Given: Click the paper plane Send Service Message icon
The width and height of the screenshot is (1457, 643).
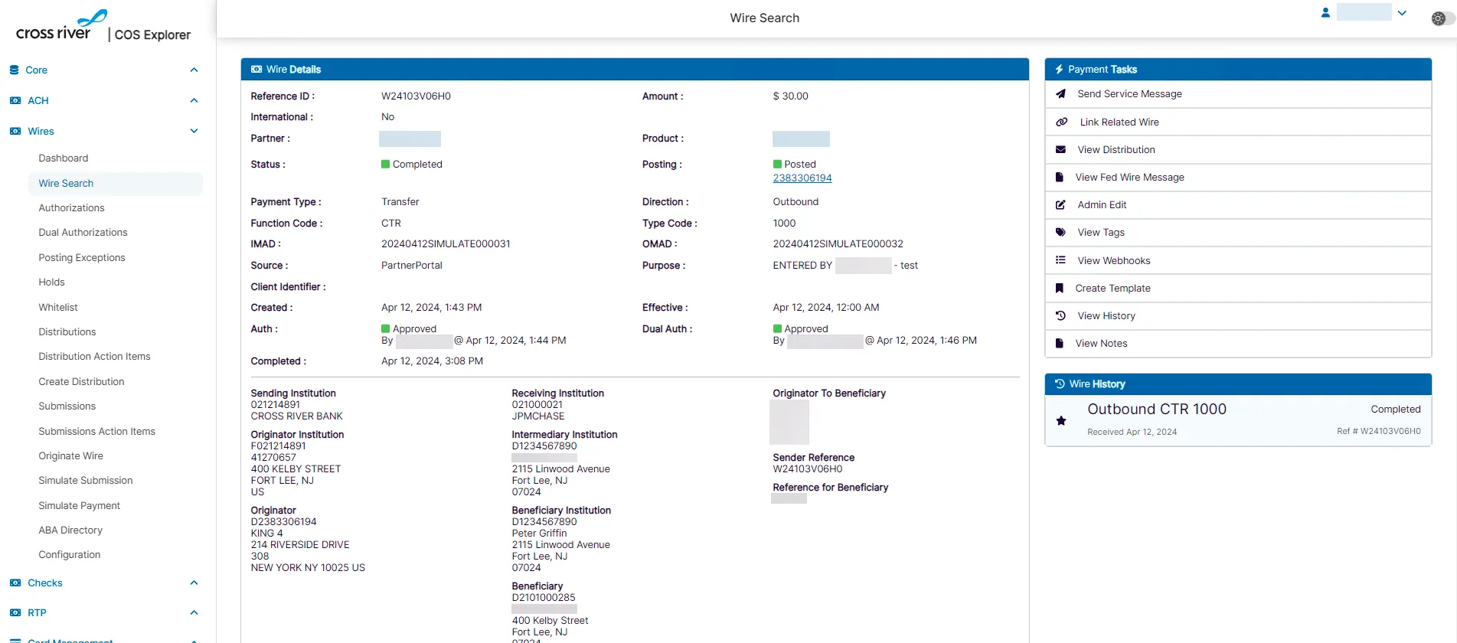Looking at the screenshot, I should click(x=1060, y=94).
